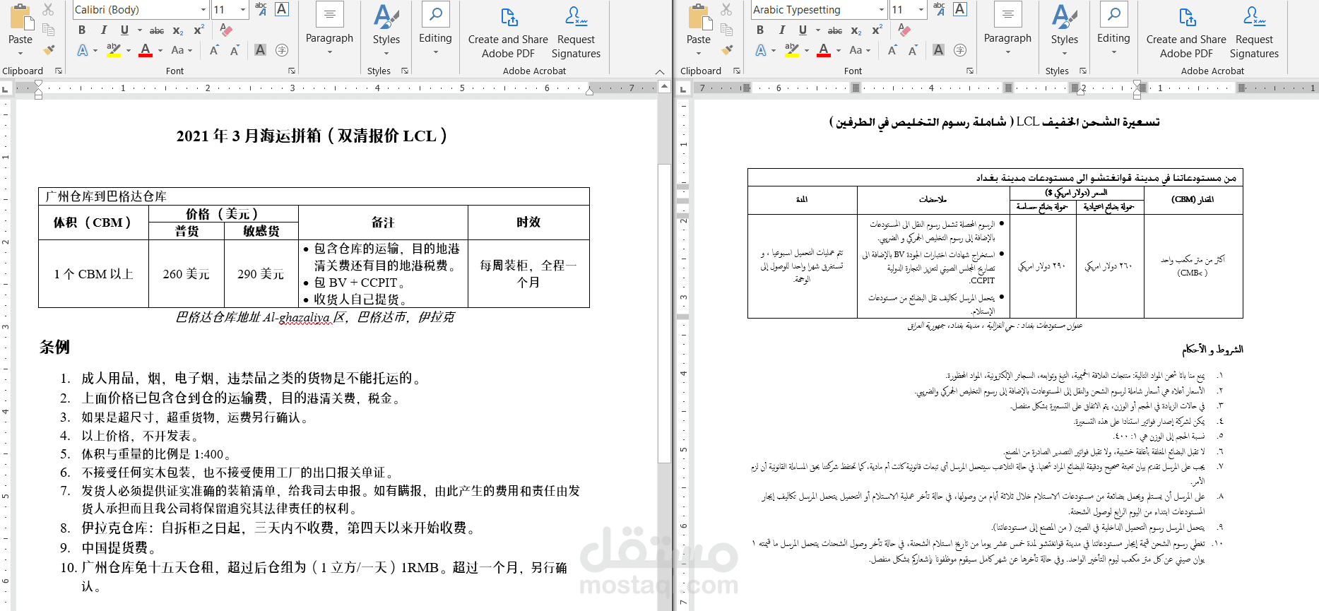The image size is (1319, 611).
Task: Expand Paragraph group in right window
Action: click(x=1007, y=30)
